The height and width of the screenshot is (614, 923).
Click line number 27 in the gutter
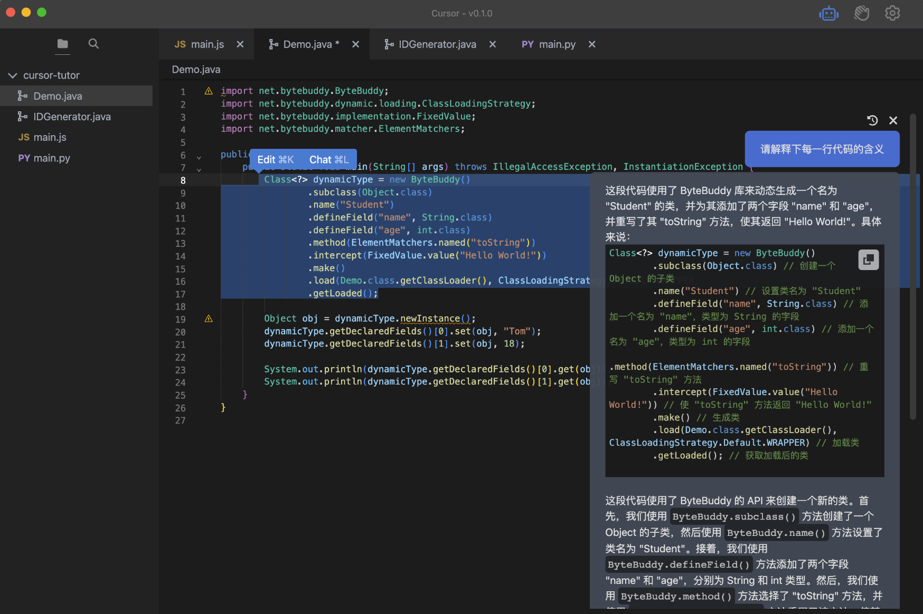[x=180, y=421]
